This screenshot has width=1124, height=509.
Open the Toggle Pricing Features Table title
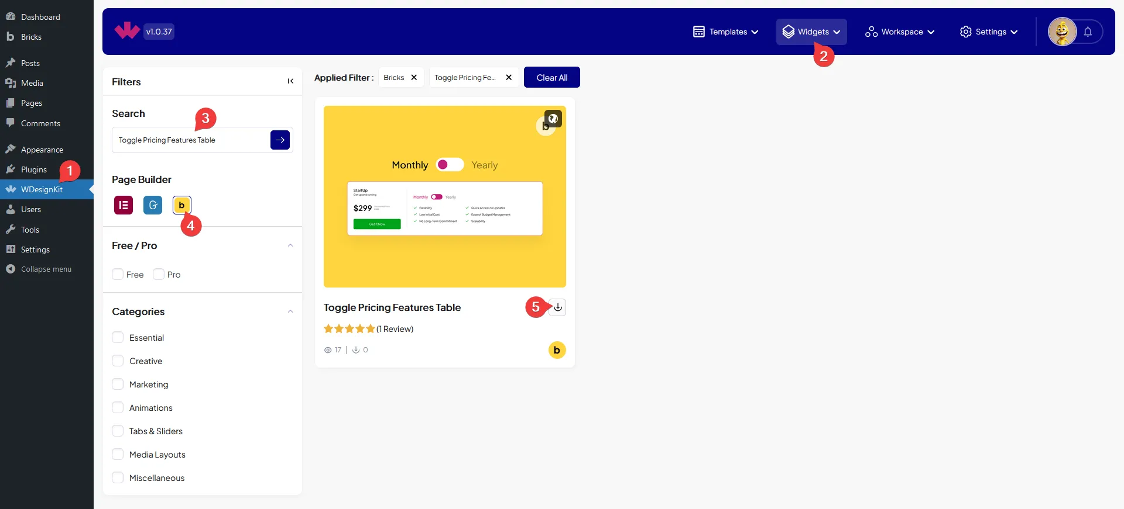(392, 307)
